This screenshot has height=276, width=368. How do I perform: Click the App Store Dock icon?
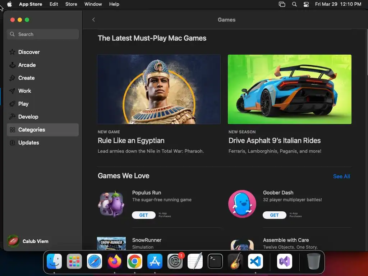[155, 261]
